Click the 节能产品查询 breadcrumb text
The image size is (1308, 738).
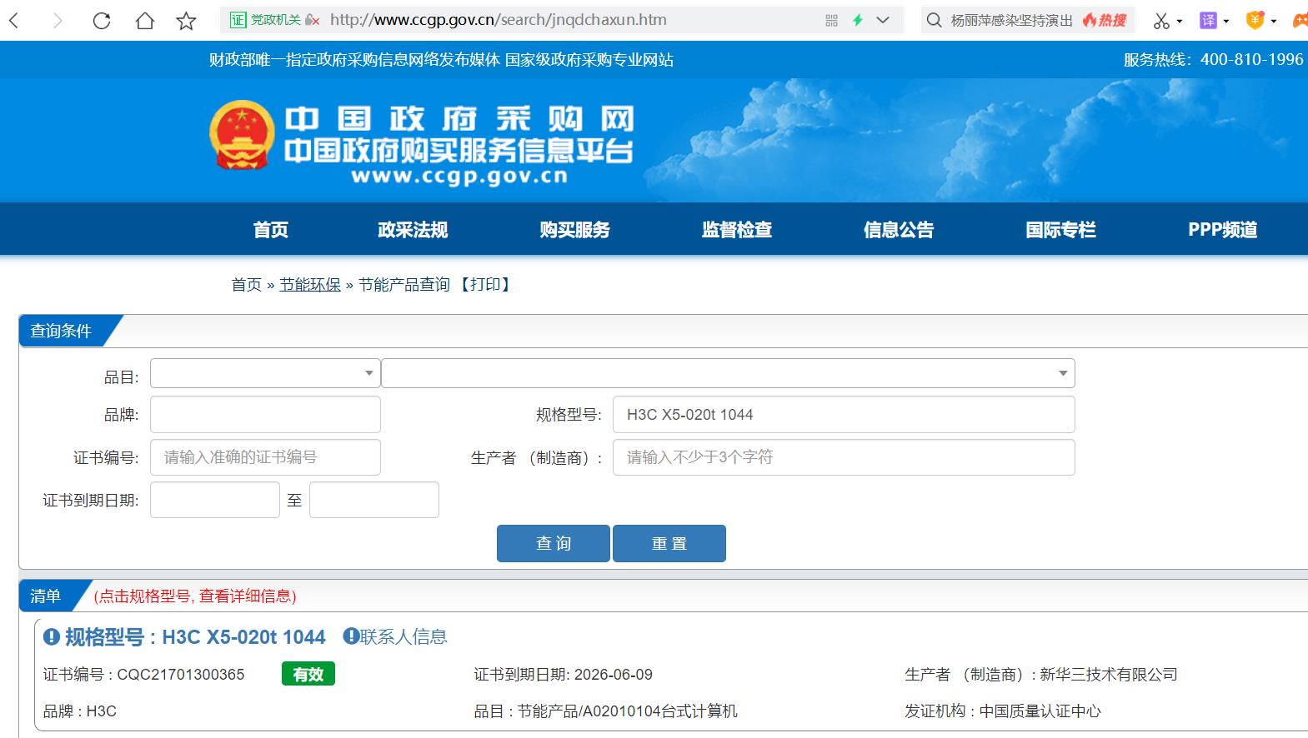404,285
